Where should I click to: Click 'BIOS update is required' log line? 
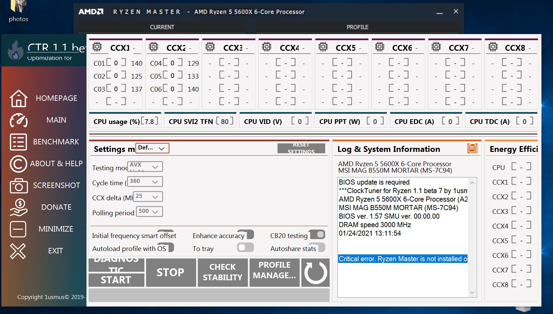click(374, 182)
